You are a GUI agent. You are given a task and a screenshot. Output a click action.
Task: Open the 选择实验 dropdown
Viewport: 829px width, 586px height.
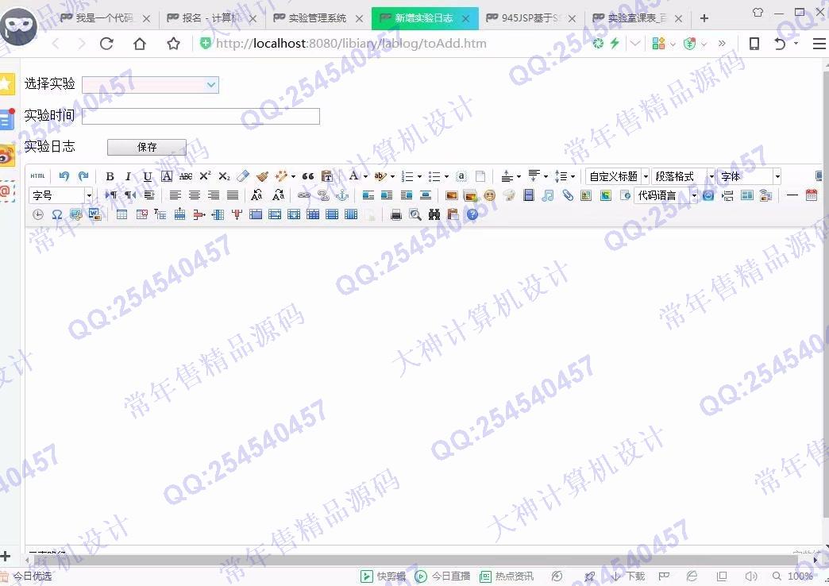(x=150, y=85)
